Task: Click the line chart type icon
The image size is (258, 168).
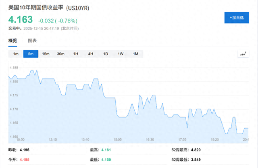Action: (243, 54)
